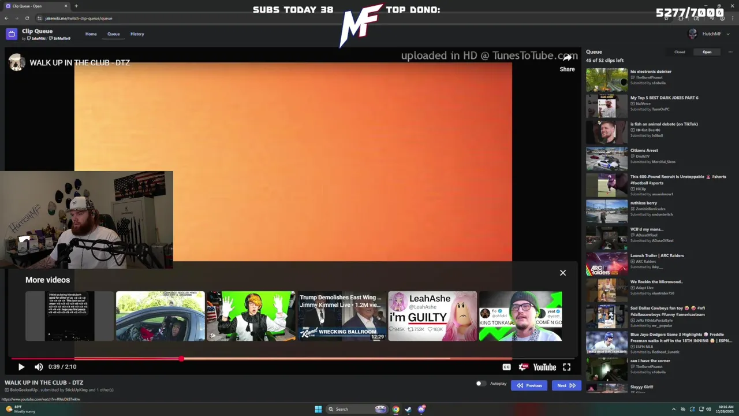Screen dimensions: 739x416
Task: Set the queue to Open
Action: [x=707, y=52]
